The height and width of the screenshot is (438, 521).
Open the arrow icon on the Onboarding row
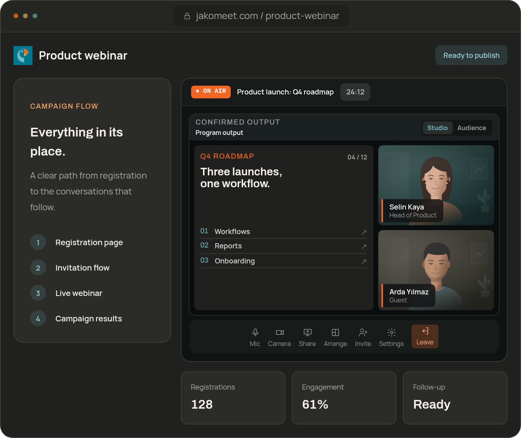tap(364, 261)
